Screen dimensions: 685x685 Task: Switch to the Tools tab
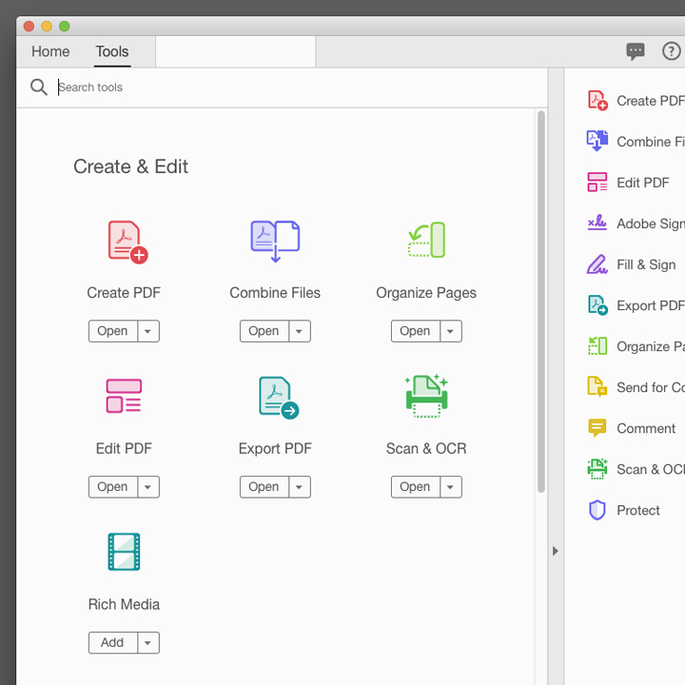(112, 51)
